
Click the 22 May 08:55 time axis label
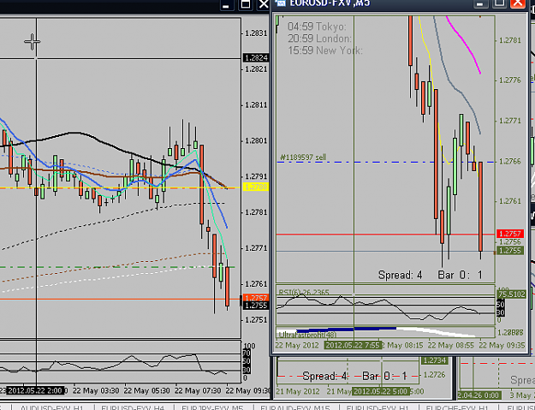(x=451, y=345)
